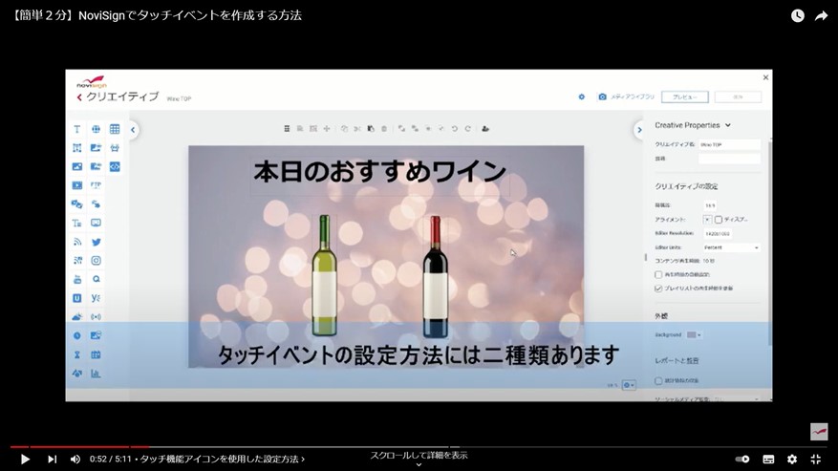The height and width of the screenshot is (471, 838).
Task: Seek on the video progress bar
Action: [x=419, y=446]
